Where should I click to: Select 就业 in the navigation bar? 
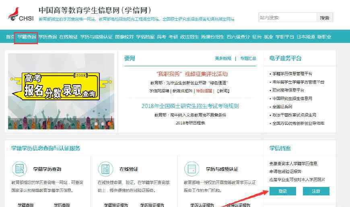tap(268, 37)
